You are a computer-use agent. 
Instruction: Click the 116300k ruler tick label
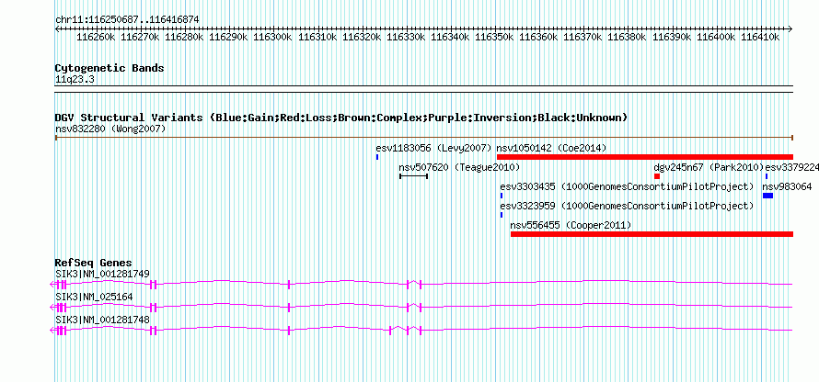[273, 37]
